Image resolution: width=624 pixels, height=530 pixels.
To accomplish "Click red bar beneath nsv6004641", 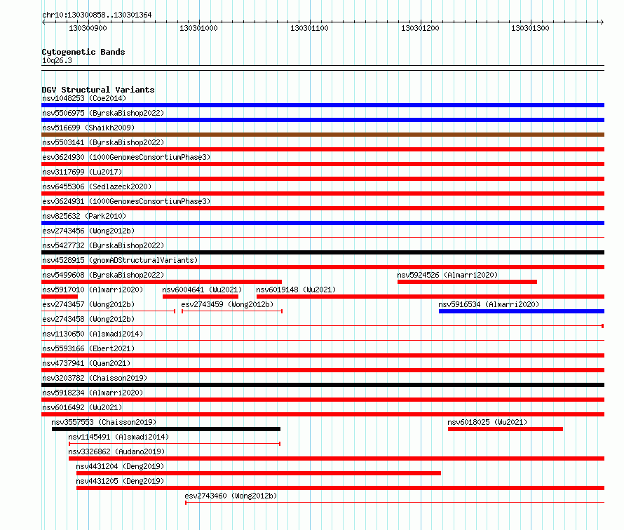I will coord(201,297).
